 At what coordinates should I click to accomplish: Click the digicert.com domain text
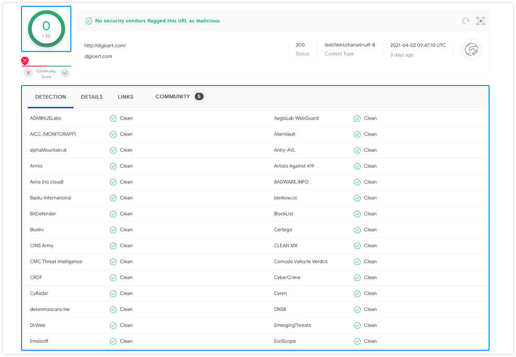(98, 56)
